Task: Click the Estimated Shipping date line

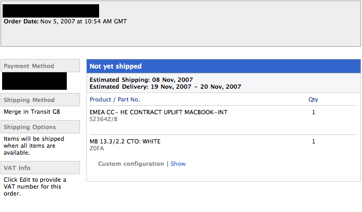Action: (142, 80)
